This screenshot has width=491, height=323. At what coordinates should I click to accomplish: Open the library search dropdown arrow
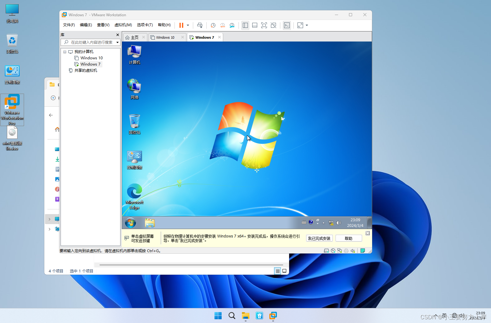pos(117,42)
